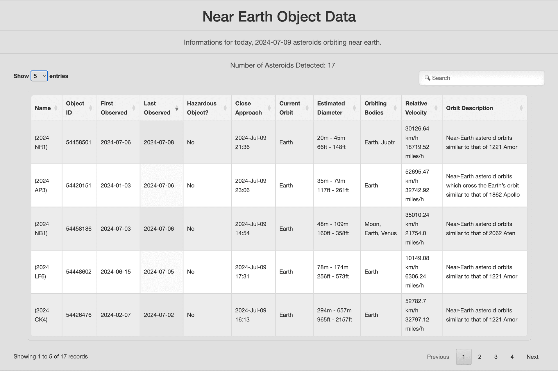
Task: Click the Orbiting Bodies sort arrows
Action: [x=395, y=108]
